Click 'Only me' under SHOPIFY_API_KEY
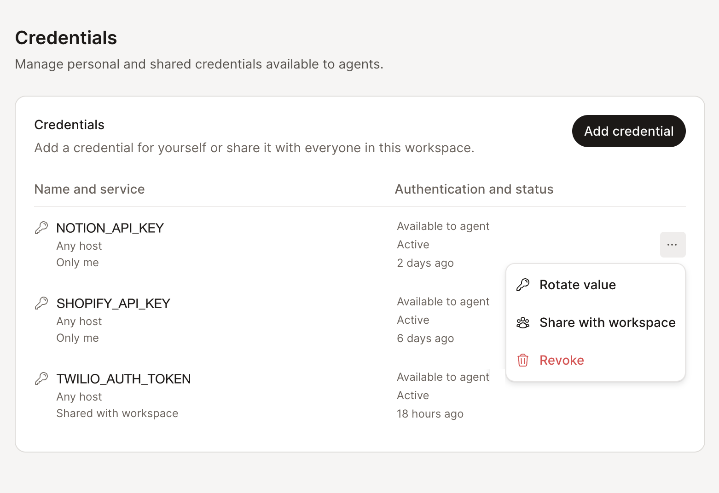Image resolution: width=719 pixels, height=493 pixels. [x=77, y=338]
